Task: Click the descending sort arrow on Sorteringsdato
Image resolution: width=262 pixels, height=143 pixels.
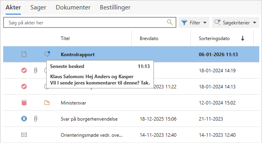Action: (x=243, y=38)
